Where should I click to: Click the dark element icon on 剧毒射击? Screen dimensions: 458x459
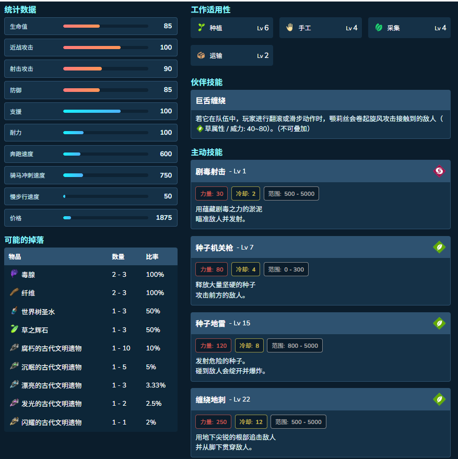pos(439,171)
